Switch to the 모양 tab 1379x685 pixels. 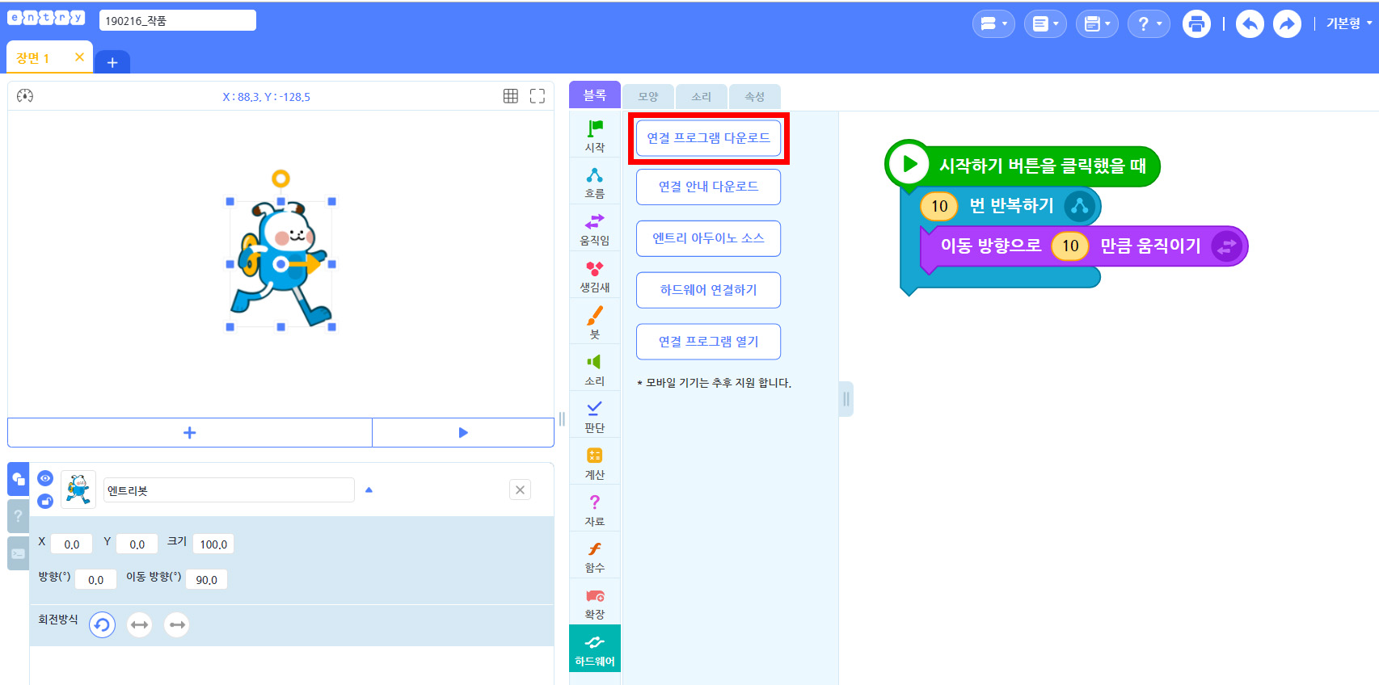coord(648,97)
